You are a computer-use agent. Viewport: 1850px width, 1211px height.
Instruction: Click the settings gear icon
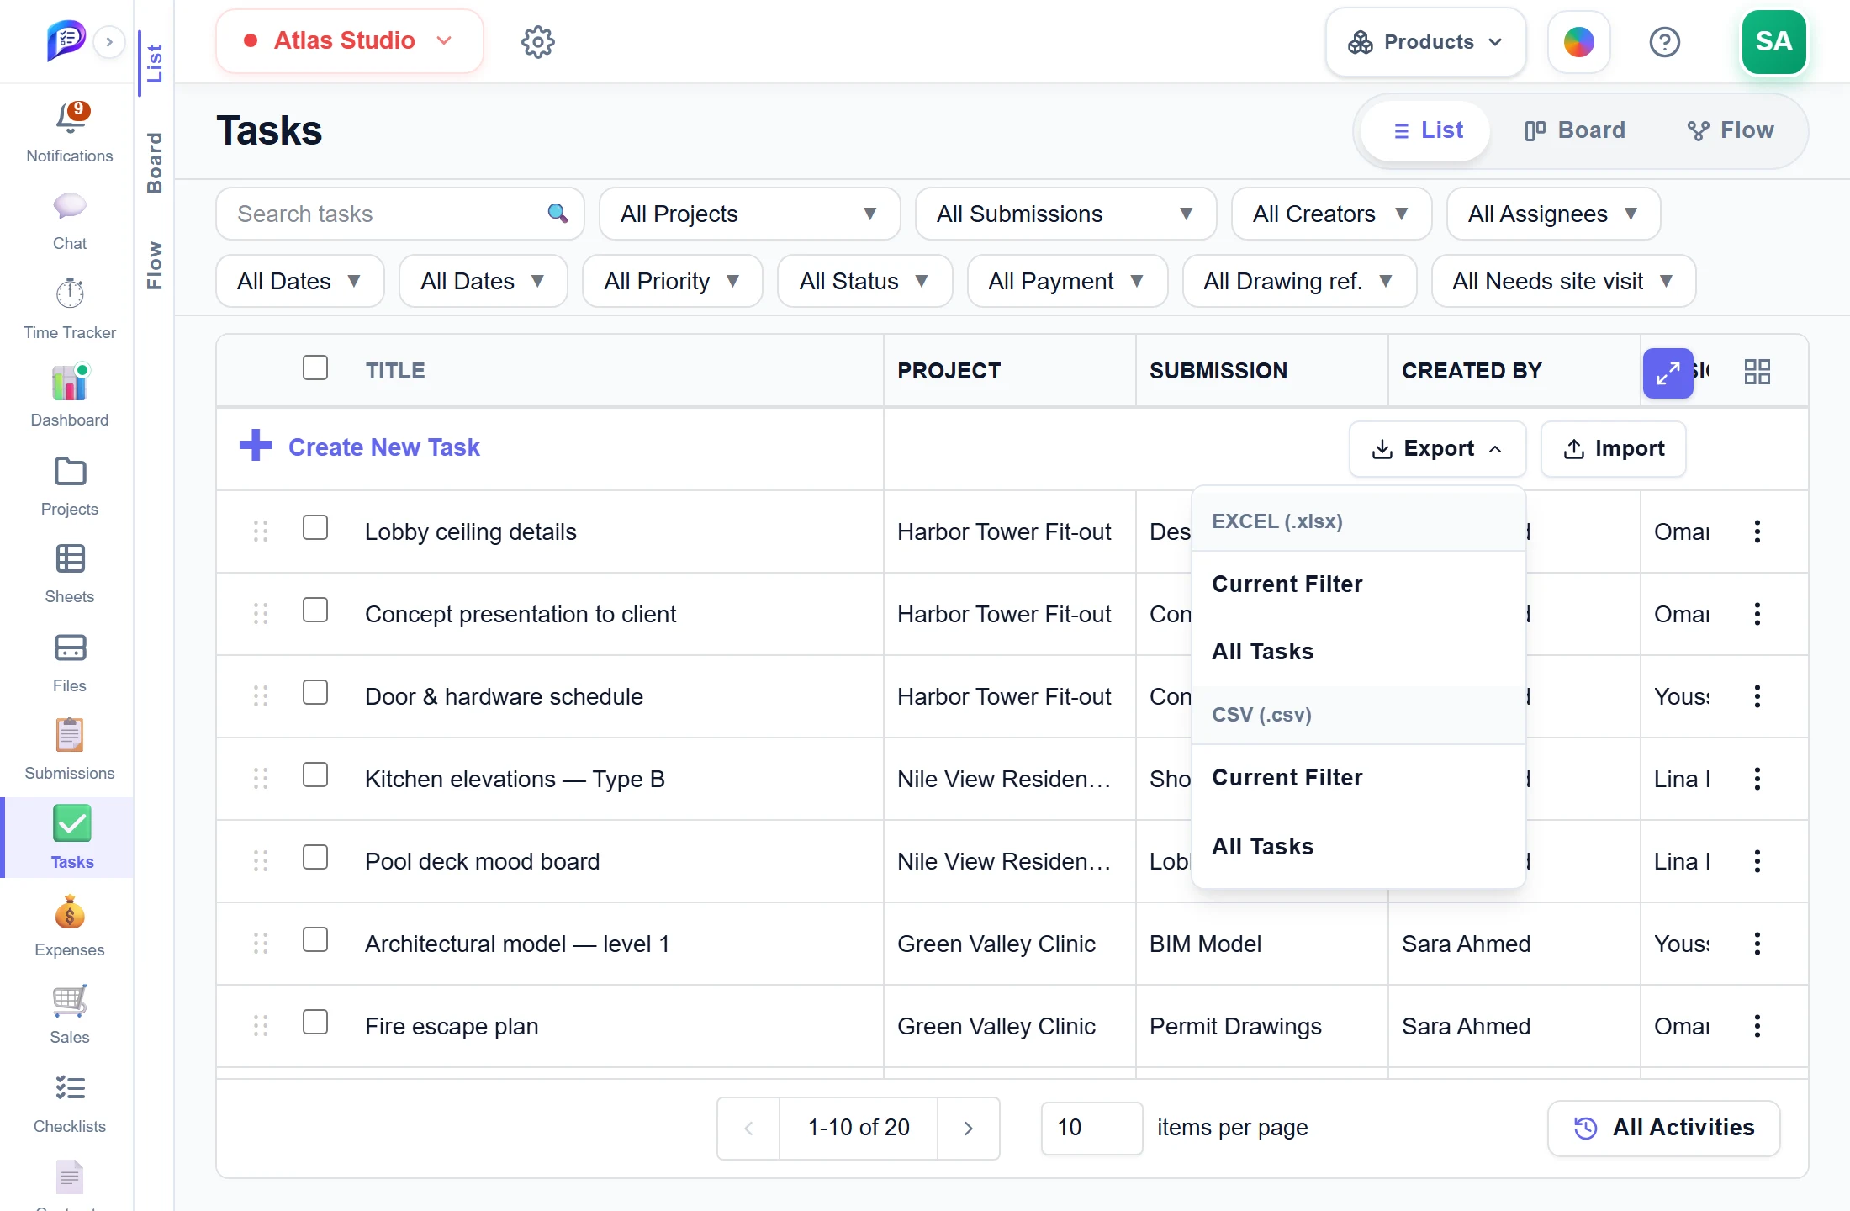coord(538,41)
